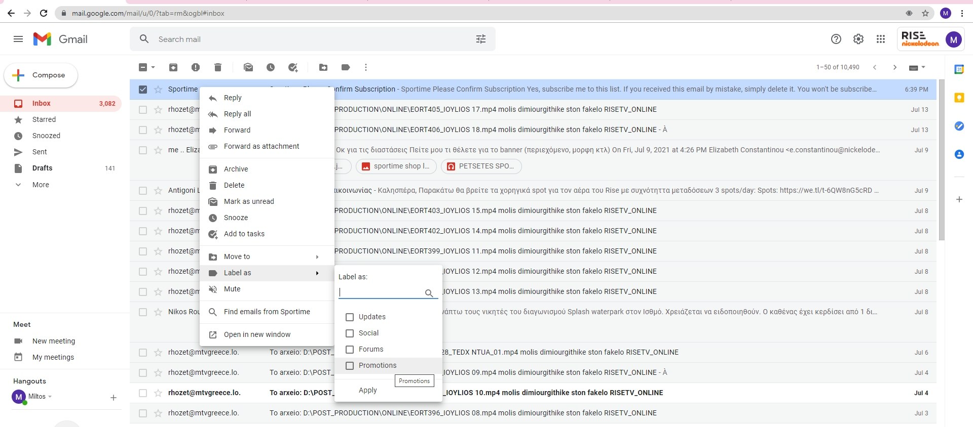Uncheck the selected Sportime email checkbox
The height and width of the screenshot is (427, 973).
(x=143, y=89)
